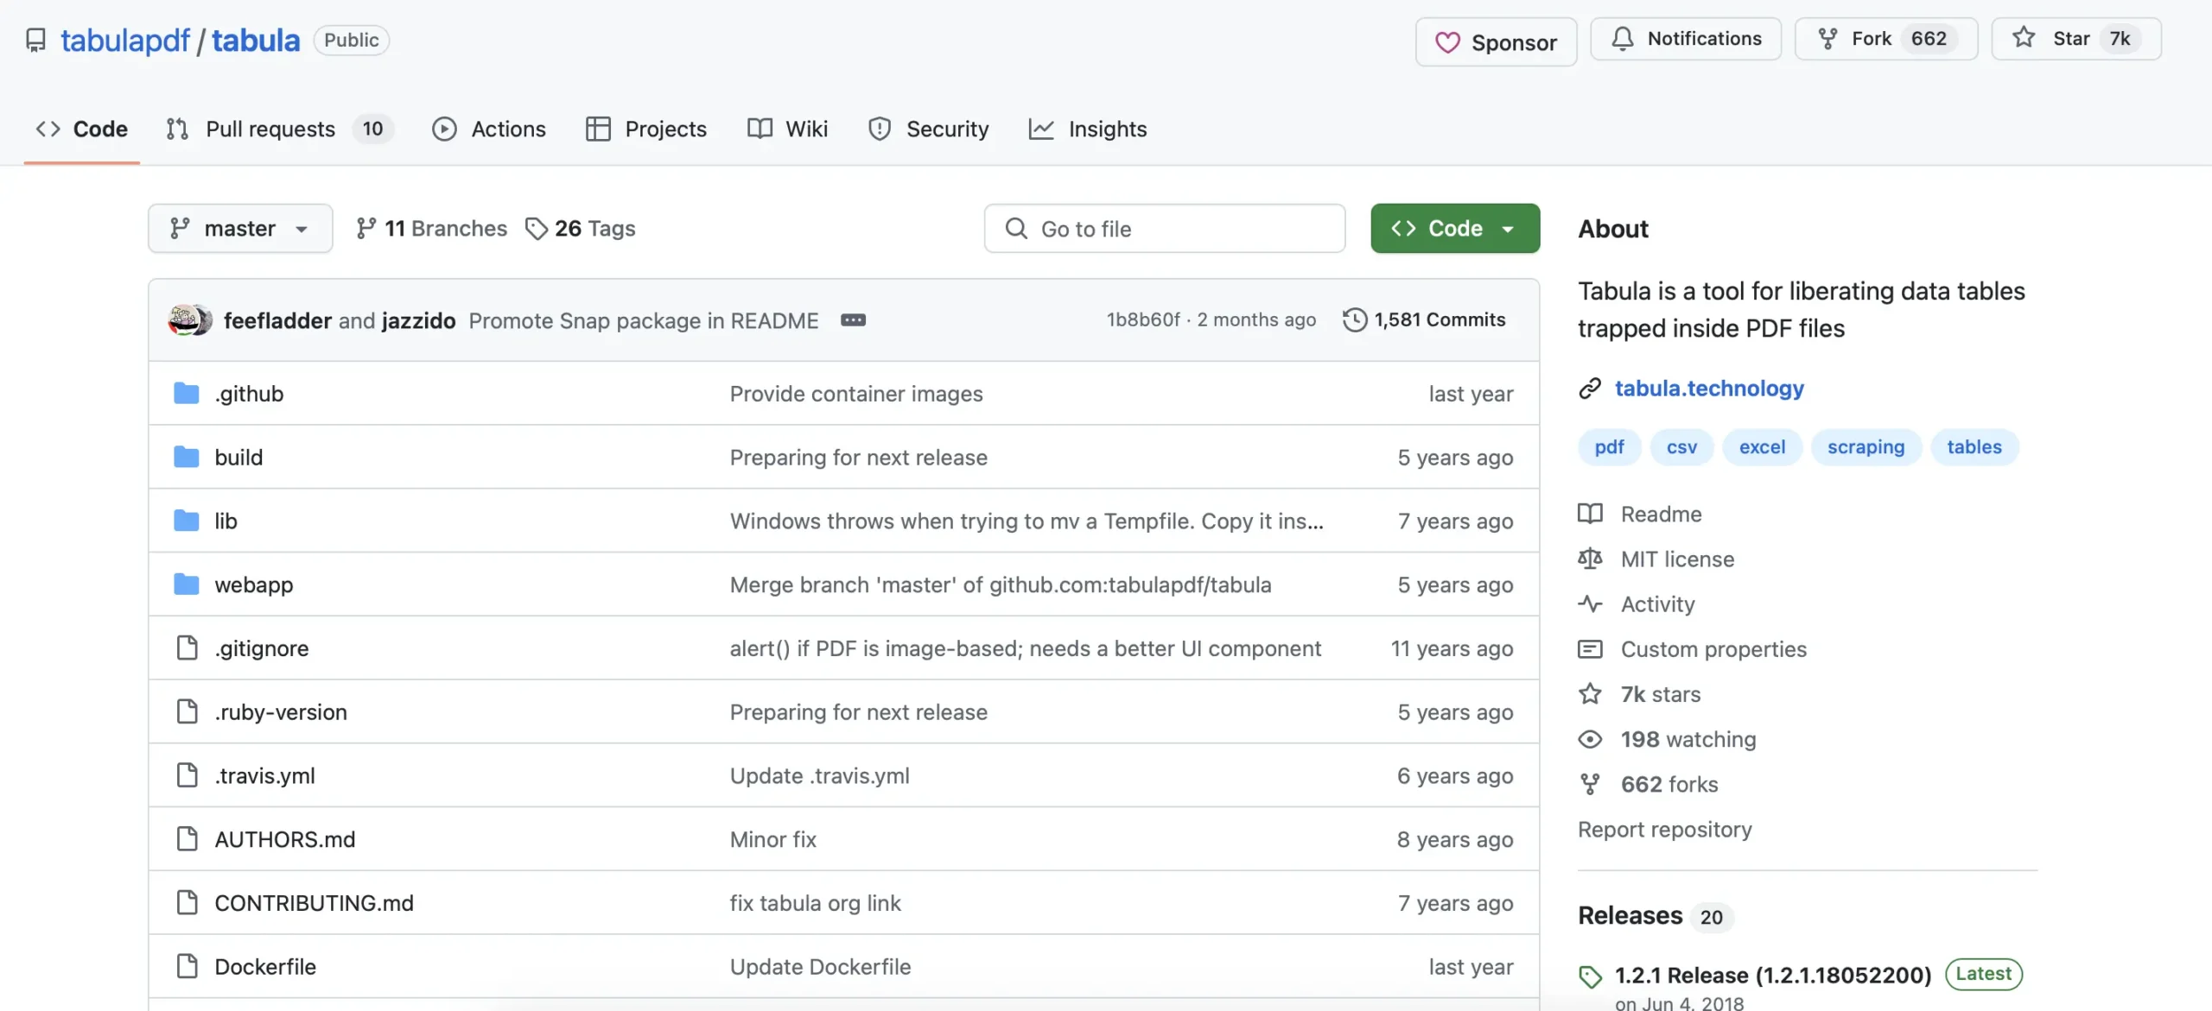Click the MIT license scale icon
The image size is (2212, 1011).
[x=1590, y=559]
